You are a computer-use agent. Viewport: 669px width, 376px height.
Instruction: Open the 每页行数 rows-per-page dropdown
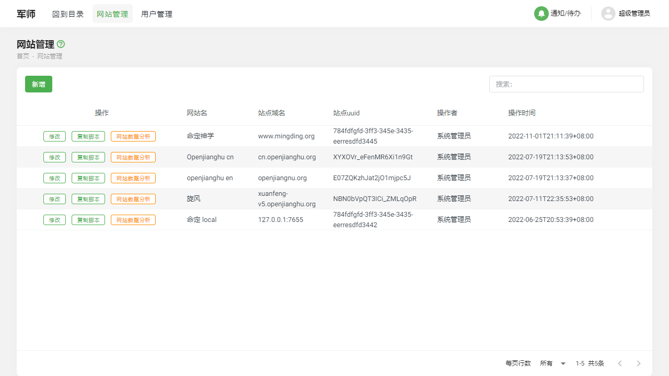[552, 363]
